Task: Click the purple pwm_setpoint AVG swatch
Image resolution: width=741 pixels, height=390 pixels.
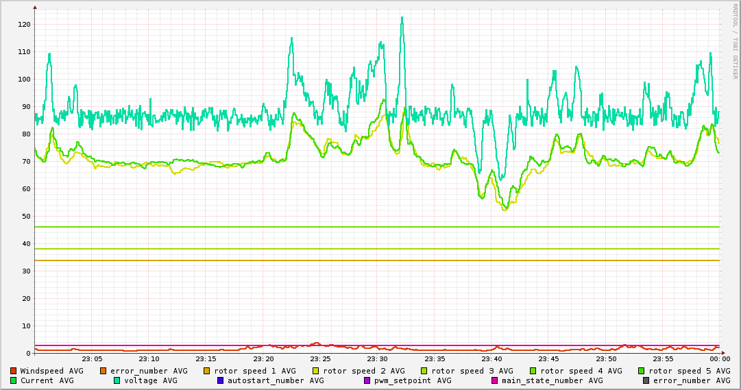Action: coord(367,380)
